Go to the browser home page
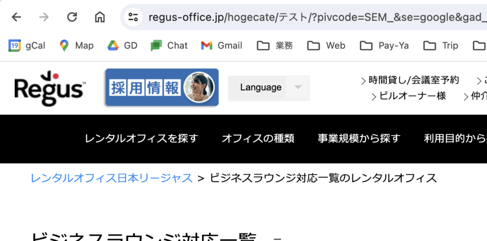 pyautogui.click(x=100, y=18)
